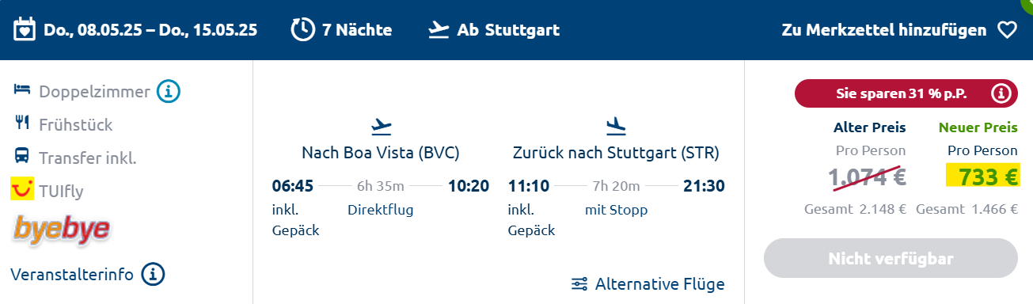This screenshot has width=1033, height=304.
Task: Click the return flight icon above Stuttgart
Action: click(x=616, y=126)
